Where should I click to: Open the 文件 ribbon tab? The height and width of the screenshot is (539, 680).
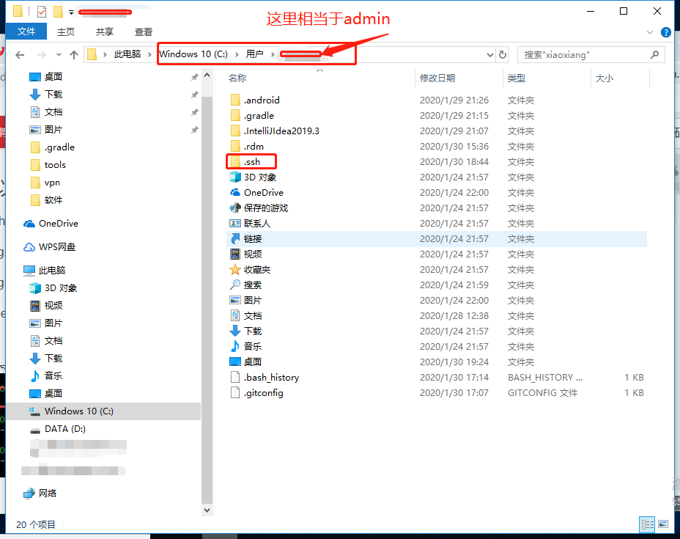click(x=26, y=32)
